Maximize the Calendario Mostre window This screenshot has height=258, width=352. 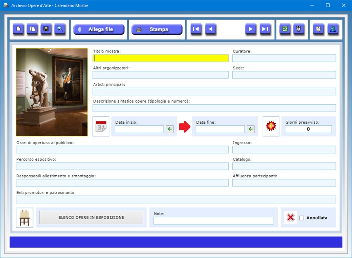(328, 5)
